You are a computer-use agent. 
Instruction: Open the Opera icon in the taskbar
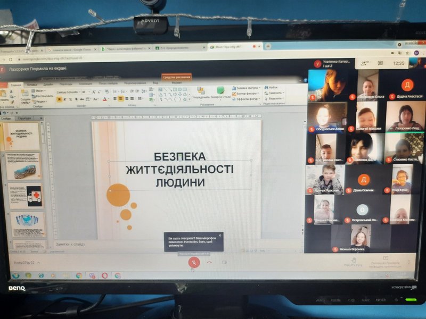pyautogui.click(x=104, y=275)
